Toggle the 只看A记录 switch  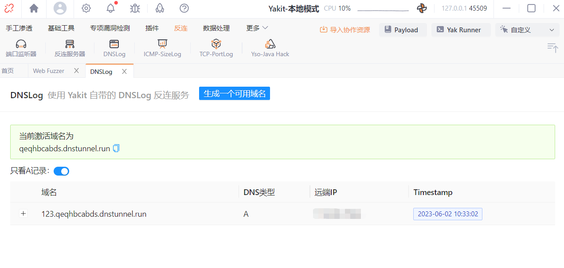[62, 171]
